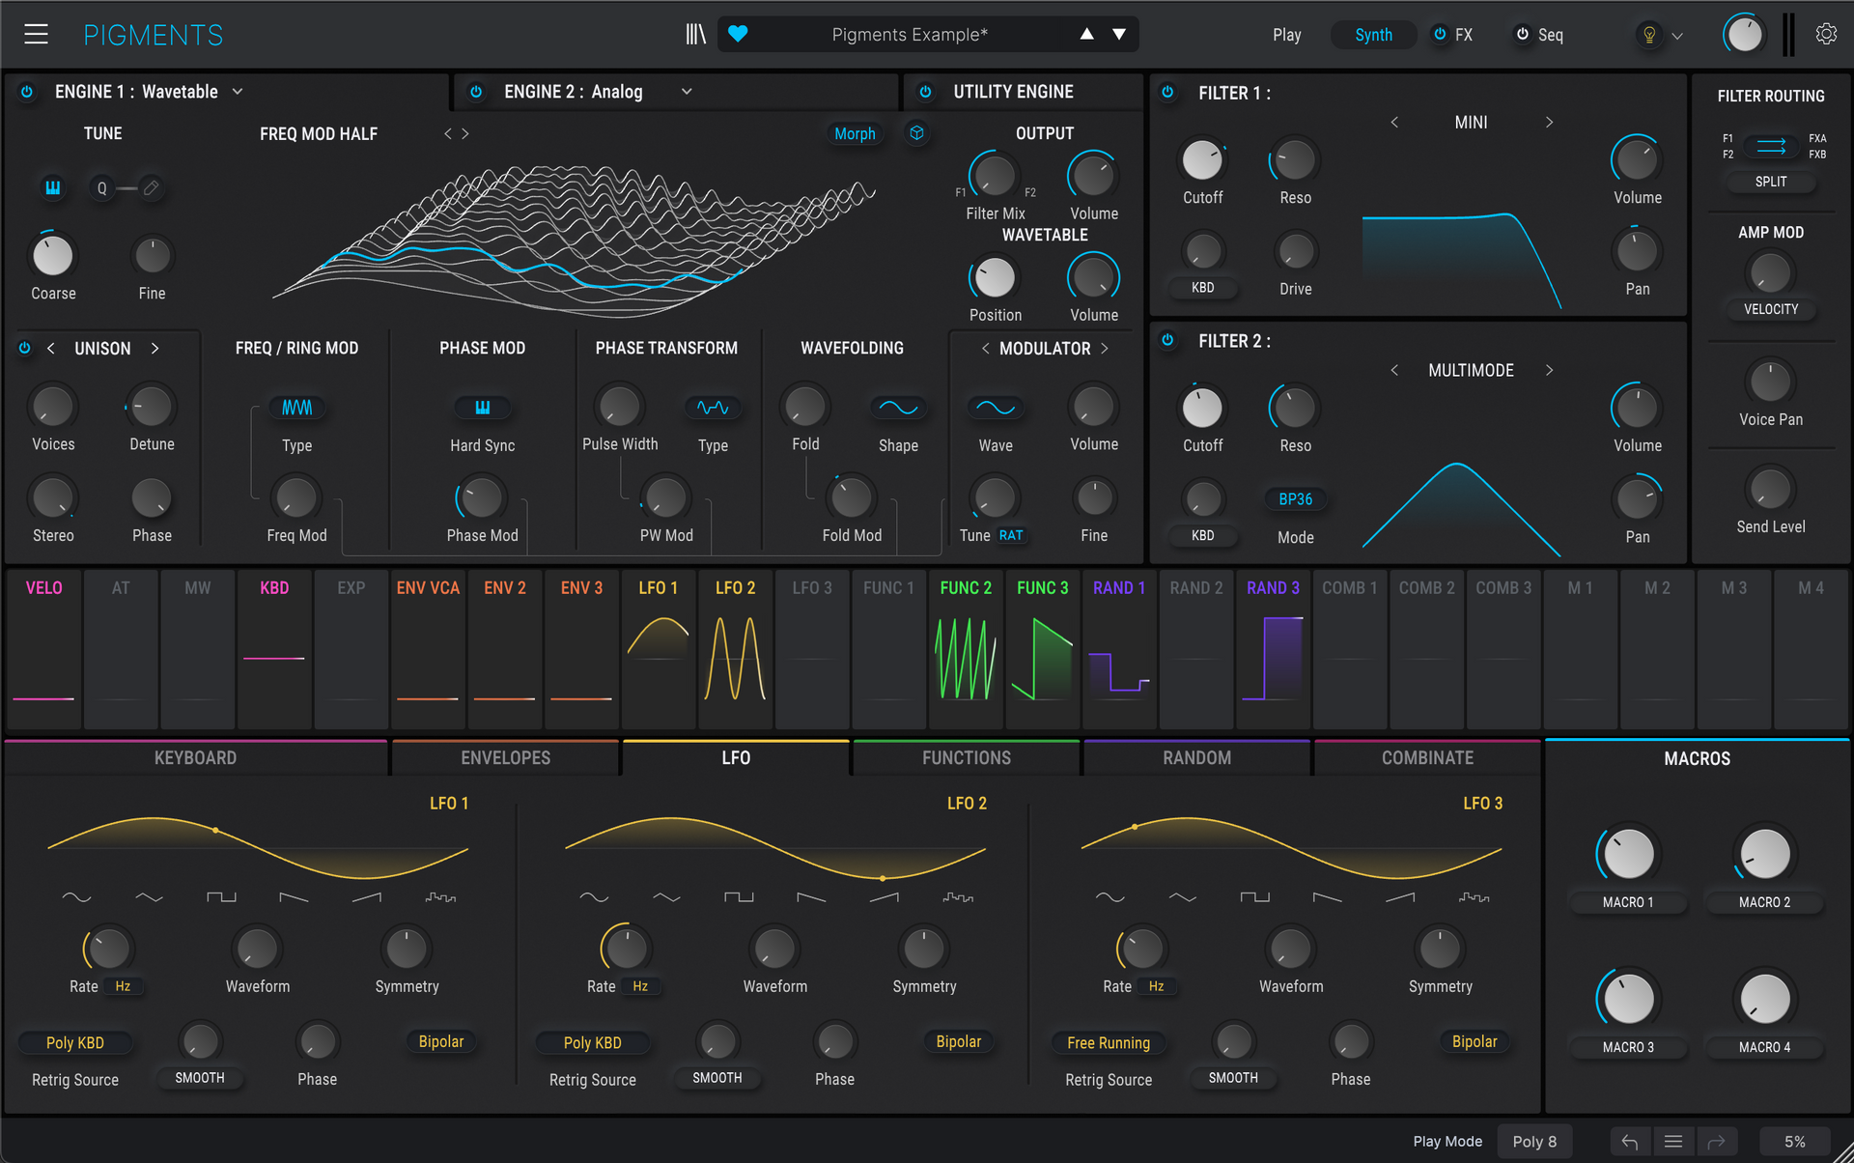This screenshot has width=1854, height=1163.
Task: Click the Morph button
Action: click(x=855, y=133)
